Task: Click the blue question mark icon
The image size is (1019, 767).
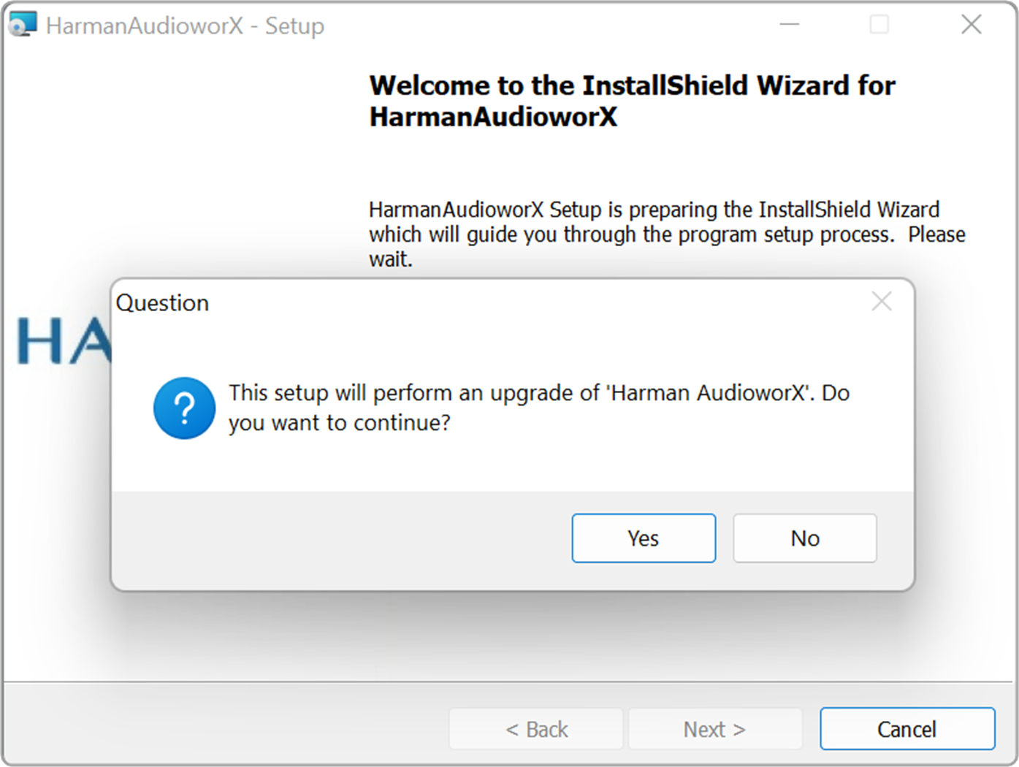Action: [184, 408]
